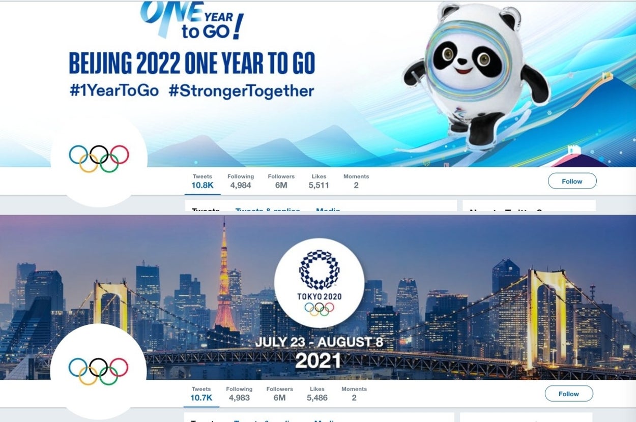Select the Tweets 10.8K stat tab
Viewport: 636px width, 422px height.
[x=202, y=182]
